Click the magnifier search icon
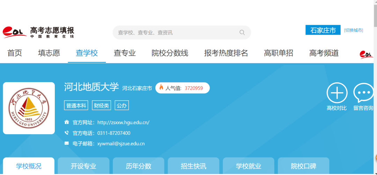377x175 pixels. tap(242, 32)
